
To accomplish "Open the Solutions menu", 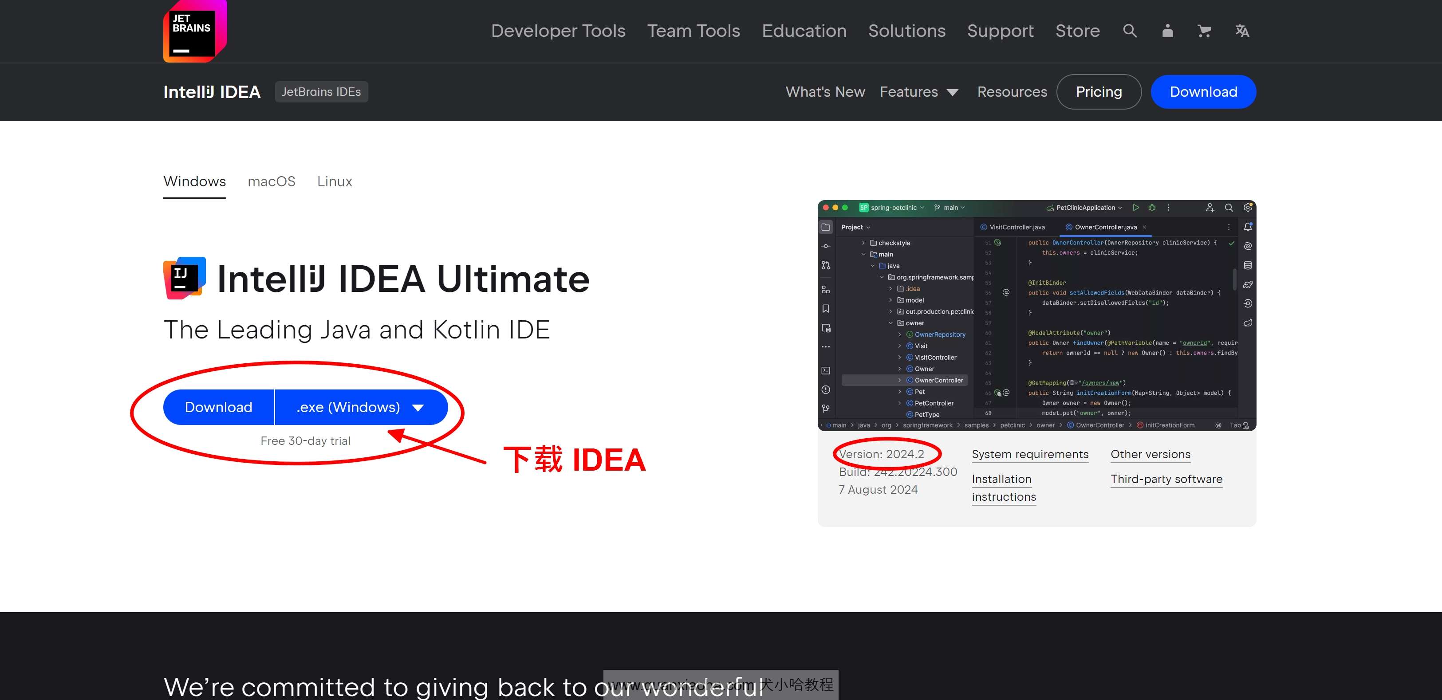I will [x=907, y=31].
